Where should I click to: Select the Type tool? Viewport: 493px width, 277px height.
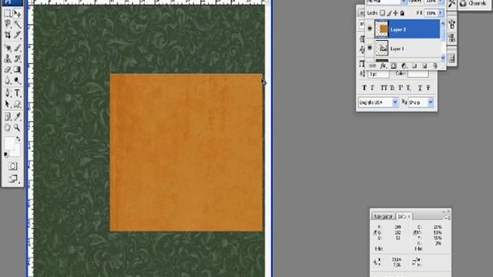point(17,93)
